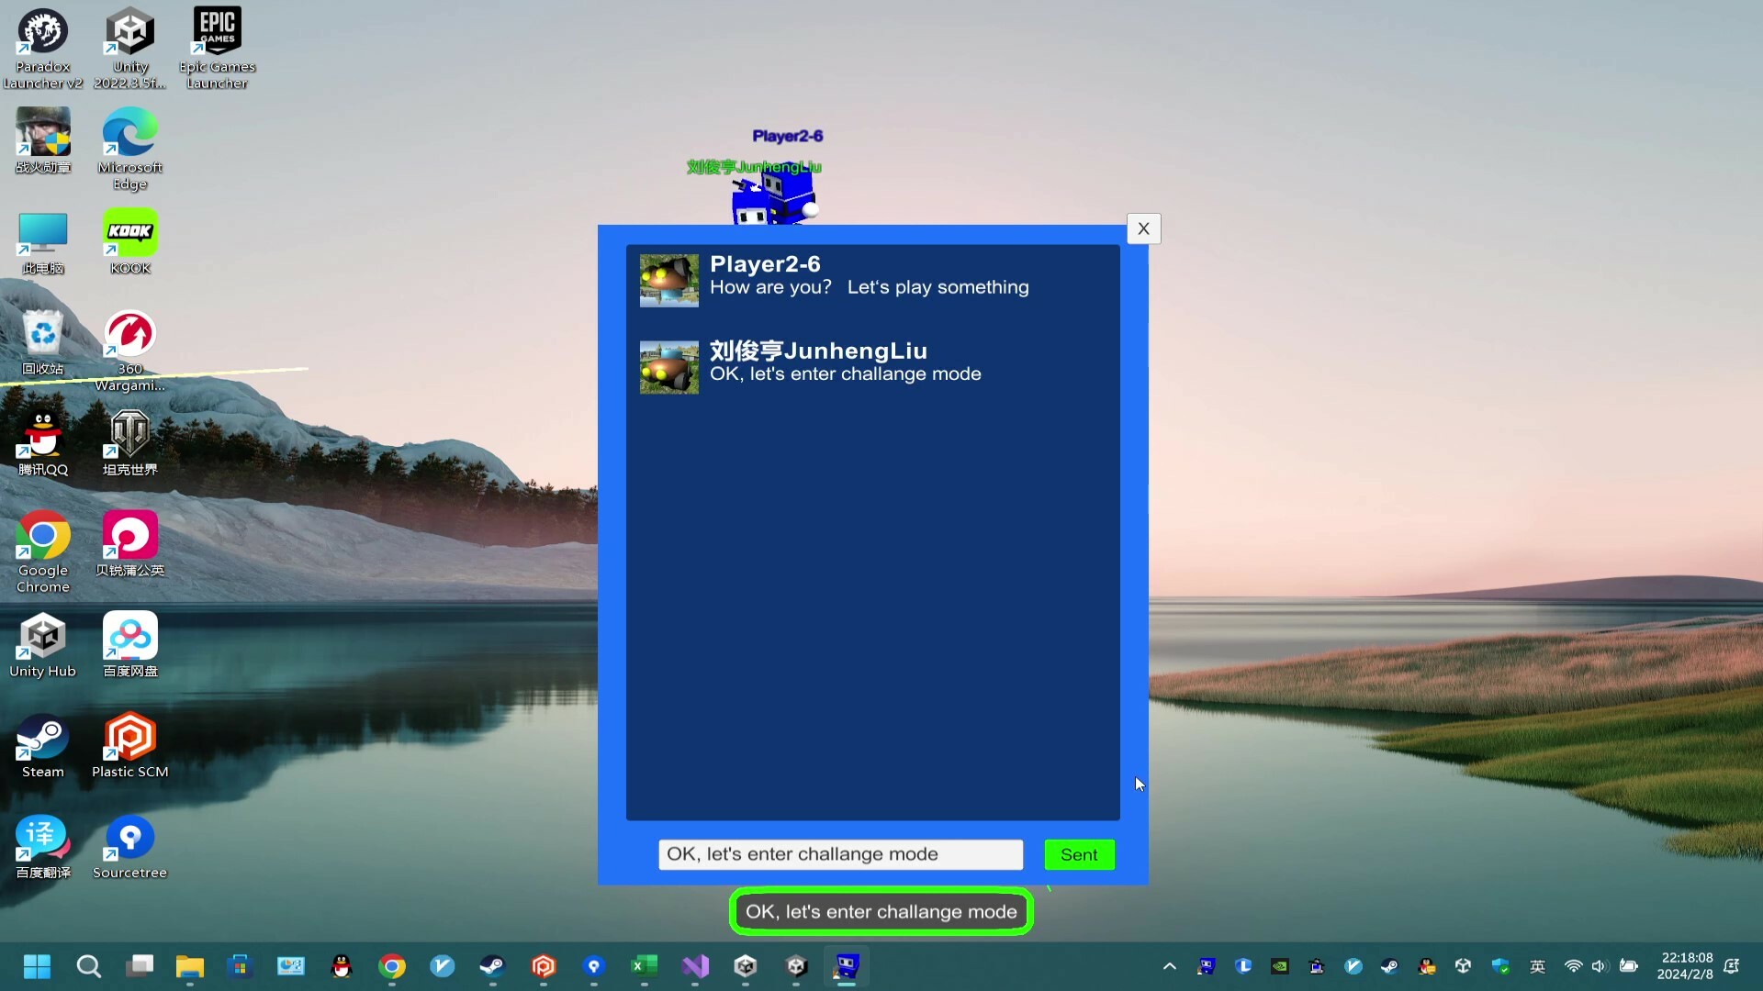Open NVIDIA settings from the system tray

(1280, 967)
